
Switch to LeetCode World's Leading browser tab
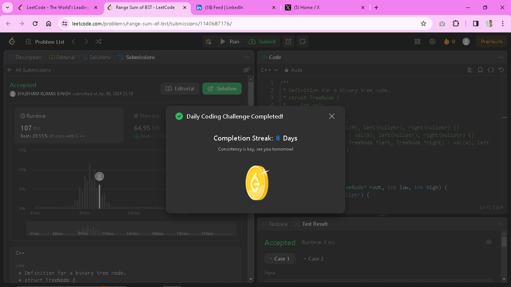pyautogui.click(x=58, y=7)
